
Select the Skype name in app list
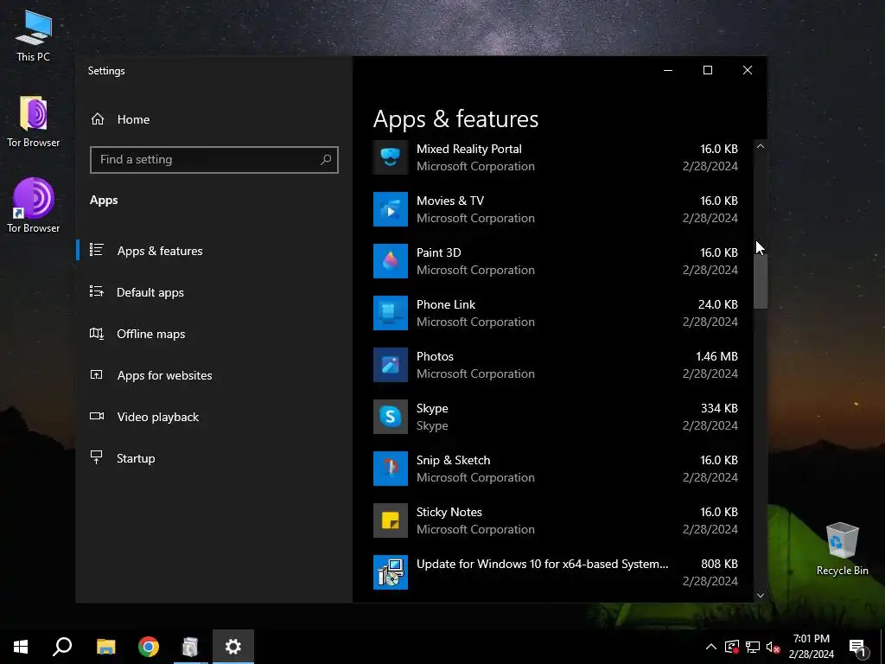coord(432,409)
